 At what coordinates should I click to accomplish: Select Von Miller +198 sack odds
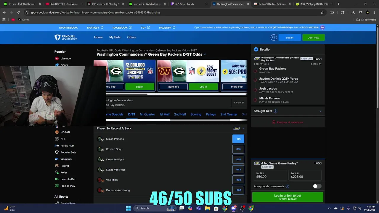coord(238,180)
